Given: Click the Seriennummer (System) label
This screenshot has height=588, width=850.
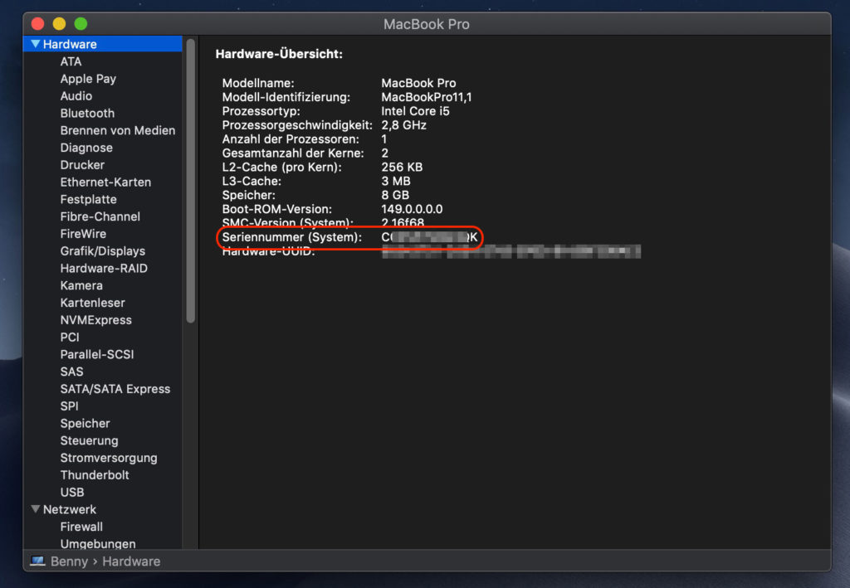Looking at the screenshot, I should point(291,237).
